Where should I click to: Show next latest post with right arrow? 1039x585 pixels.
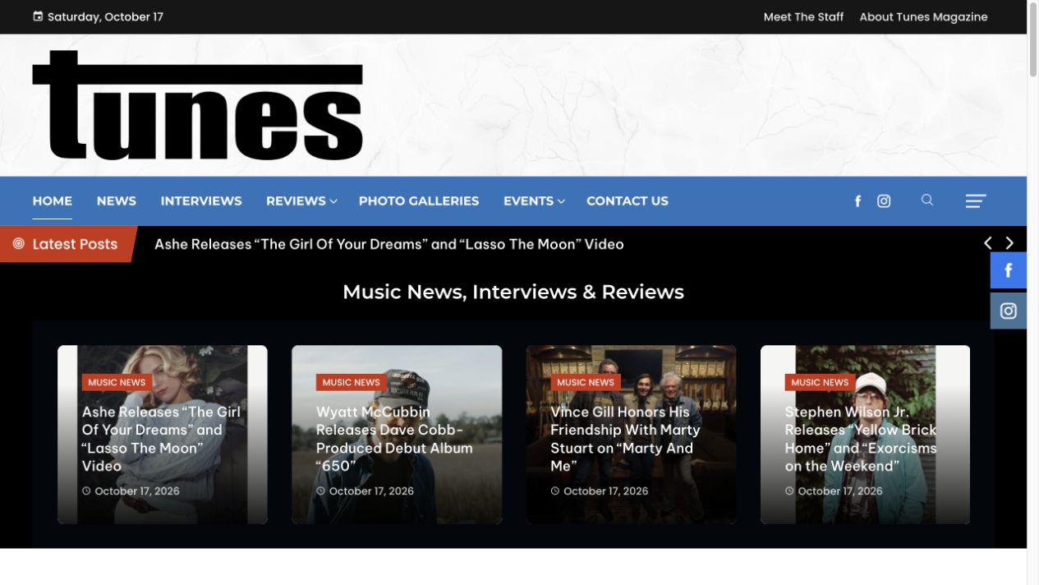pos(1010,243)
